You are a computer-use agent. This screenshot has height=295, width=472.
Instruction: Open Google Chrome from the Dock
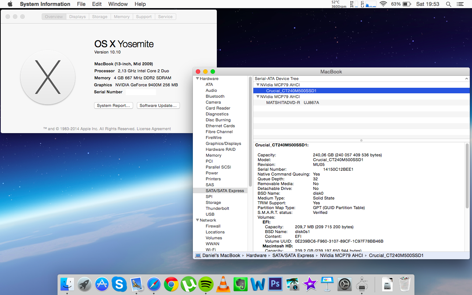point(171,284)
